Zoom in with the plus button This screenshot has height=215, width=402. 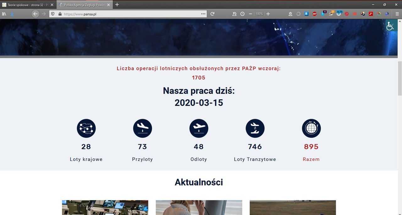pos(268,14)
